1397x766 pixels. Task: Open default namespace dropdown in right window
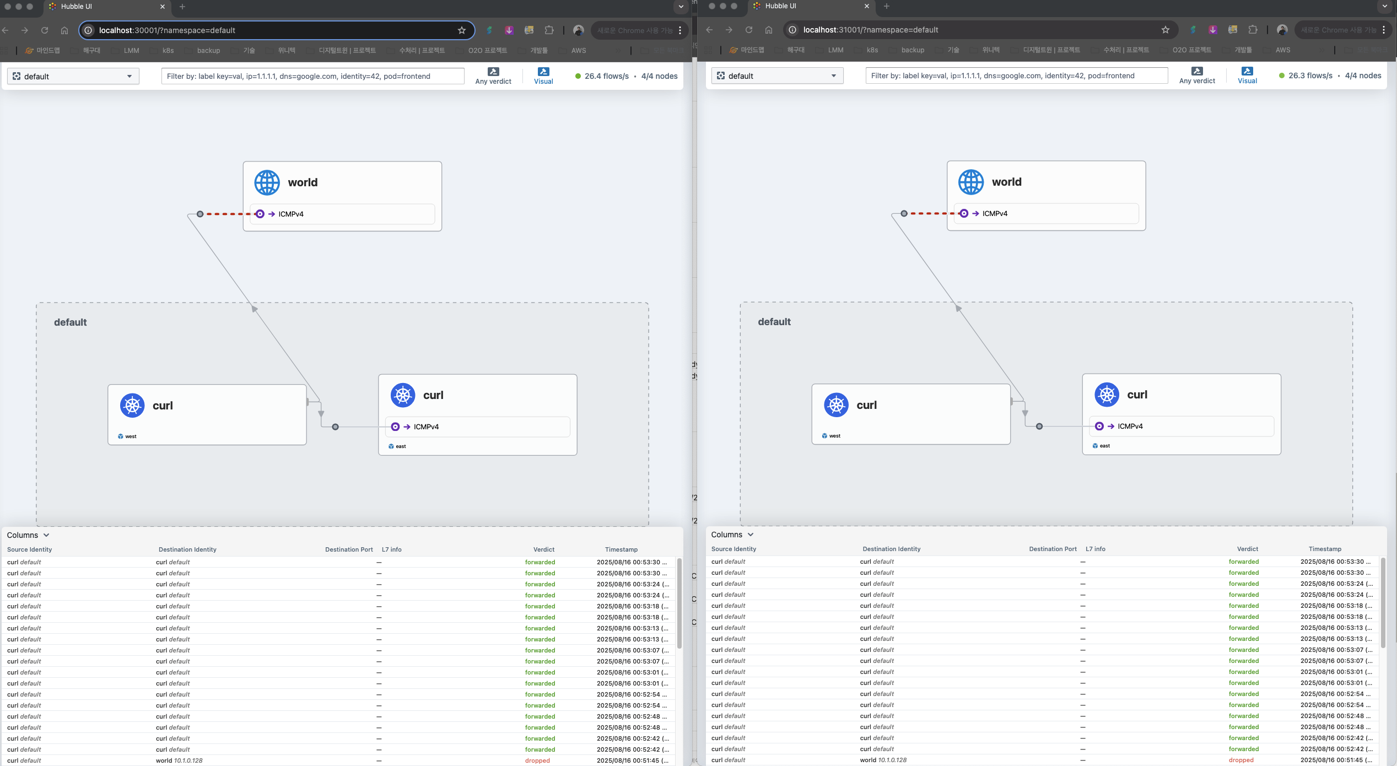tap(777, 75)
